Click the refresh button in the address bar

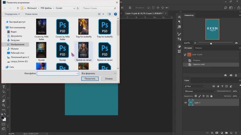coord(78,8)
